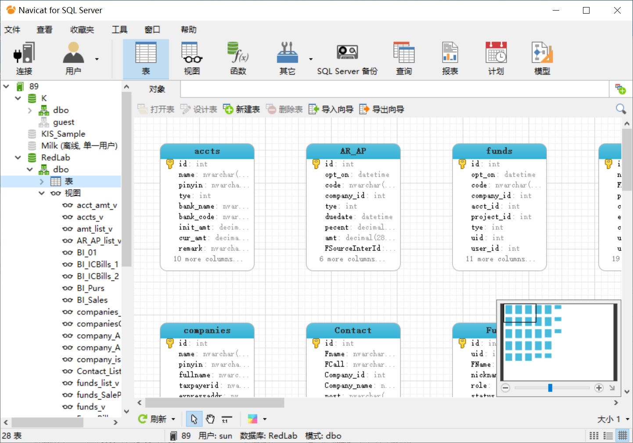
Task: Open the 帮助 menu
Action: pos(189,29)
